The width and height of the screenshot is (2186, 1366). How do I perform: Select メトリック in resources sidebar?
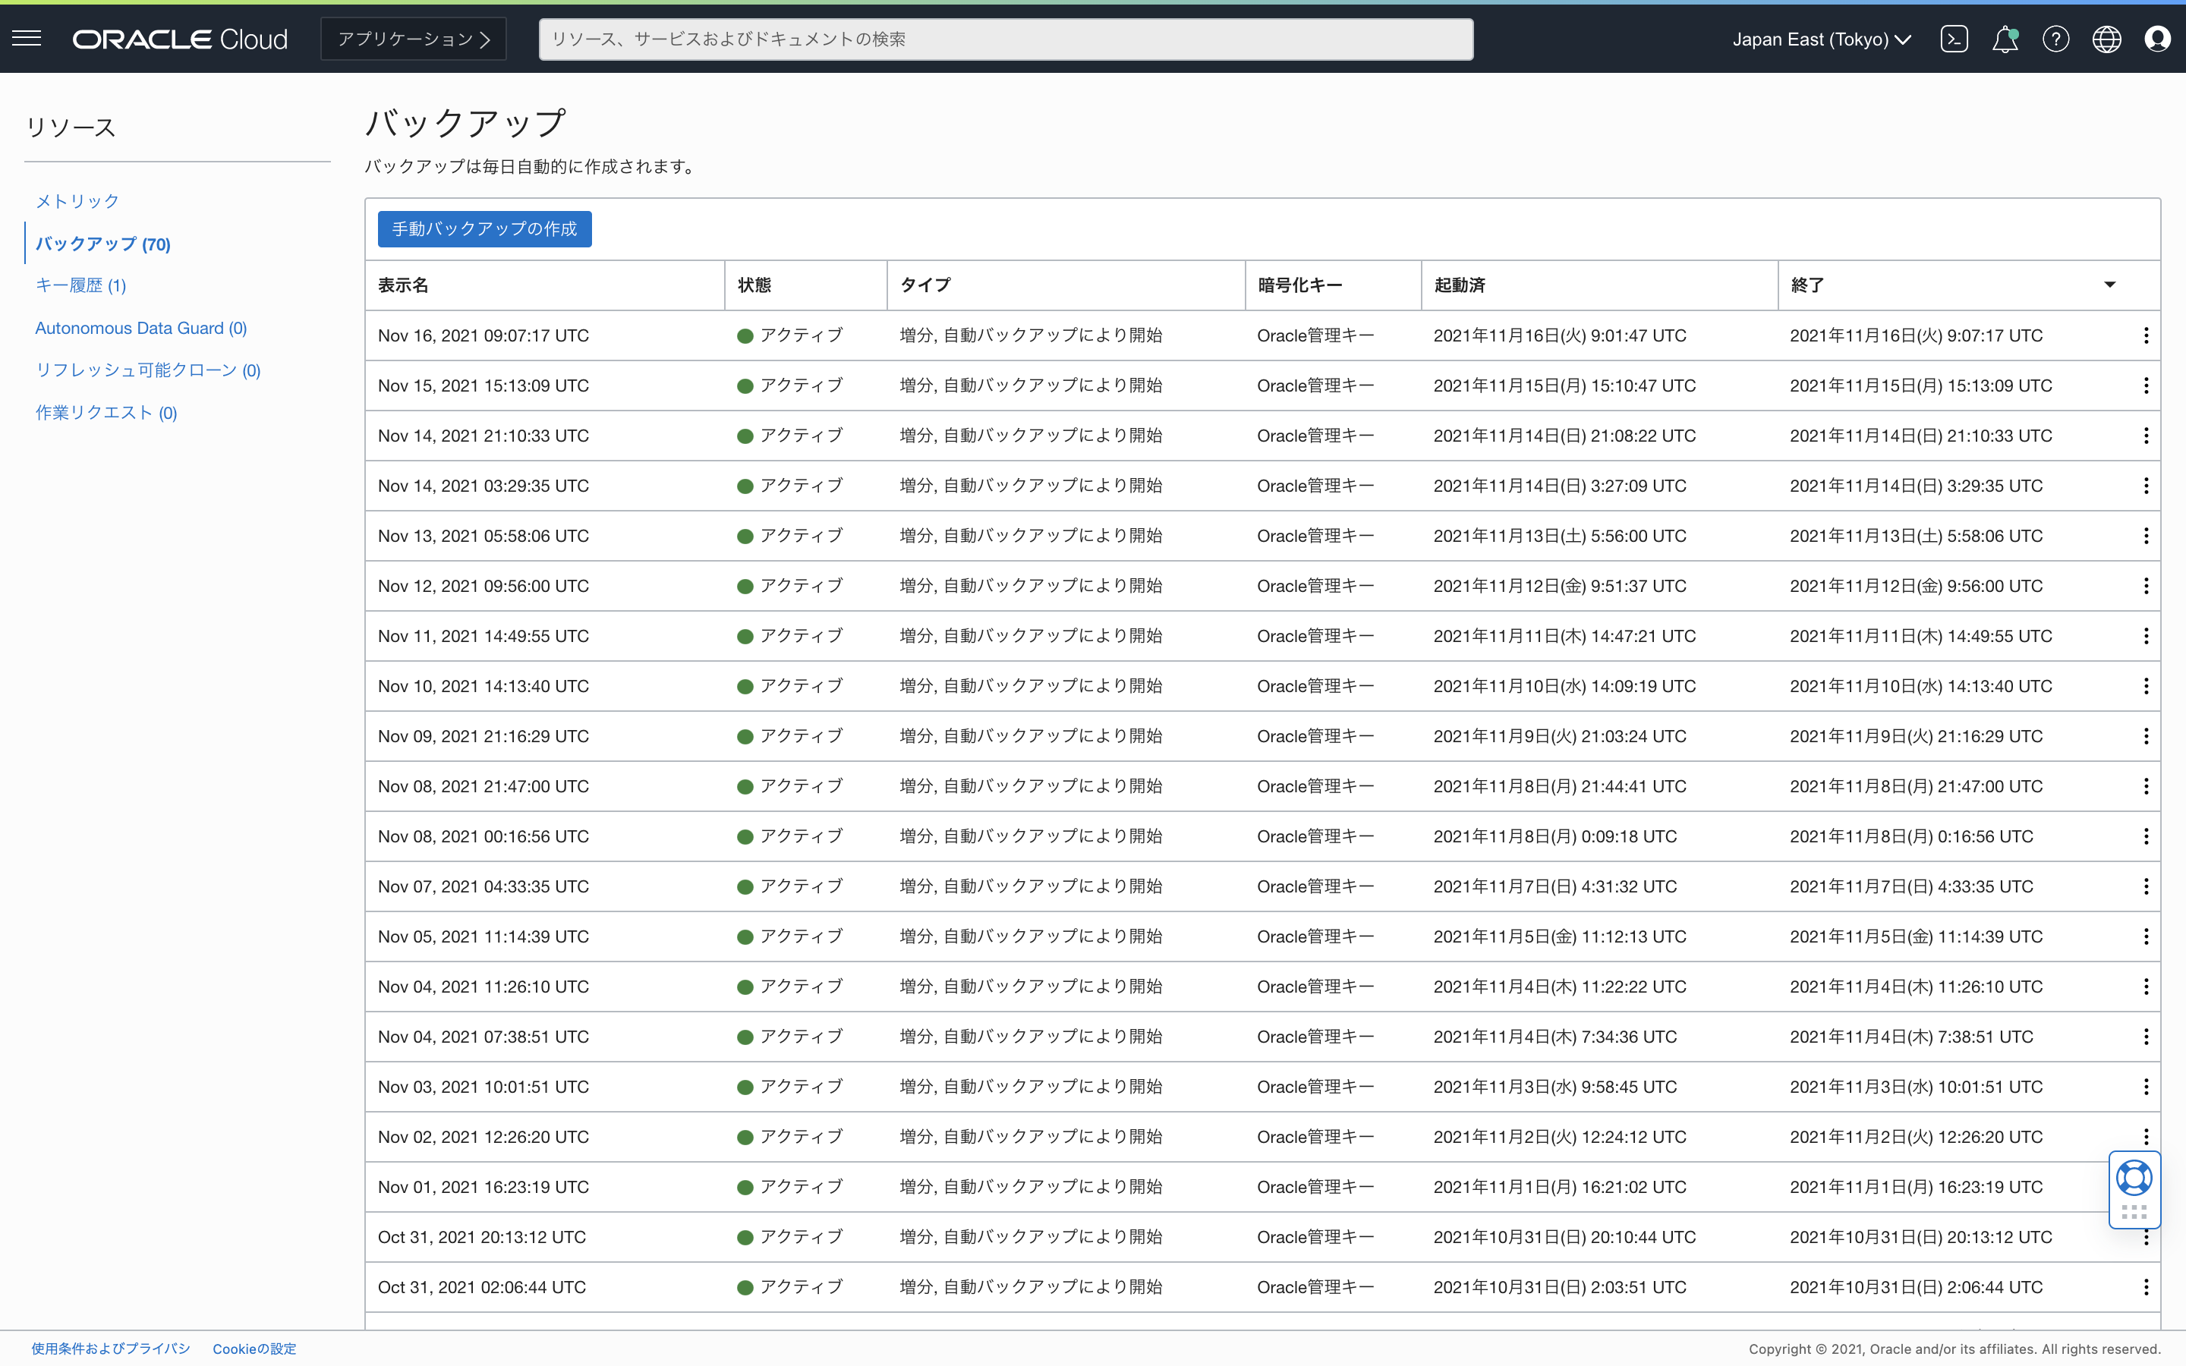(x=77, y=201)
